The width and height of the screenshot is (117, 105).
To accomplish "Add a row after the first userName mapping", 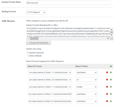I will 111,72.
